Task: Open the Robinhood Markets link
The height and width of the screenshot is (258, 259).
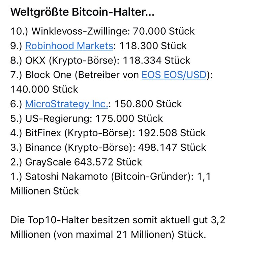Action: [x=69, y=46]
